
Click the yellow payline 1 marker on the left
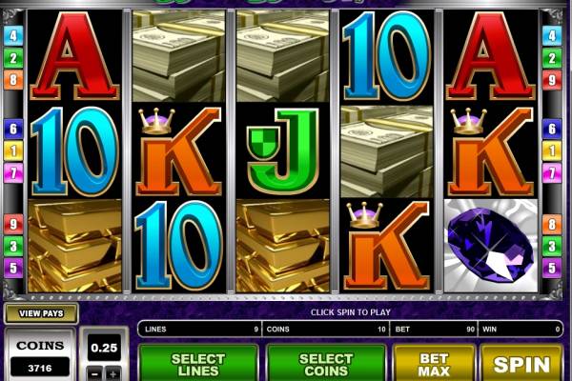(x=13, y=150)
